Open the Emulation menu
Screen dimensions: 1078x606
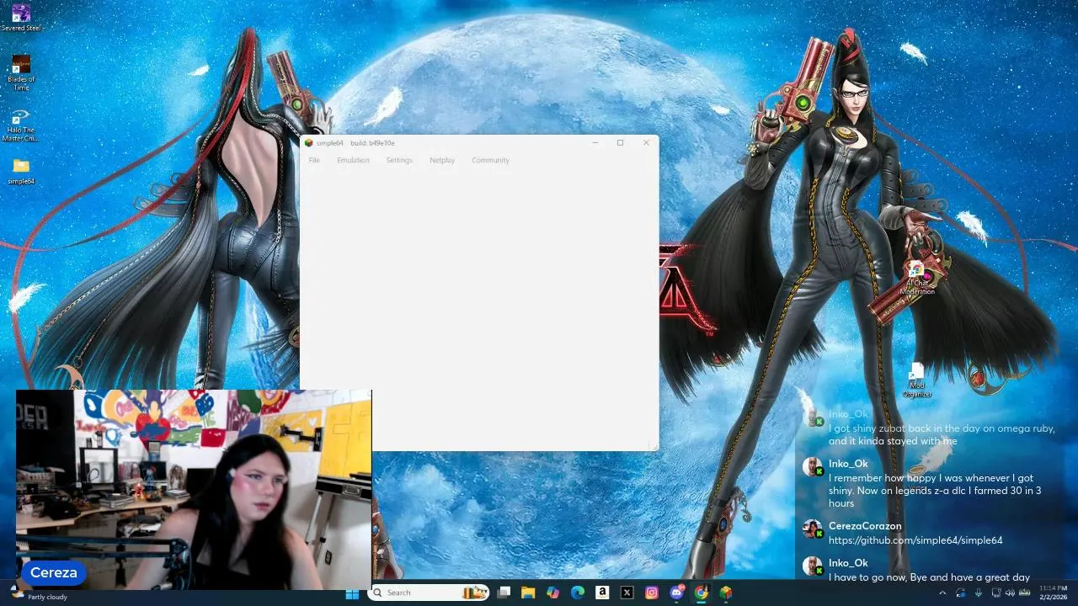[x=353, y=160]
